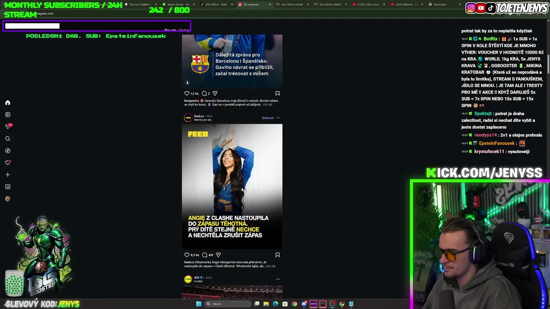Share the feed.cz Angie post
The image size is (550, 309).
[x=218, y=255]
